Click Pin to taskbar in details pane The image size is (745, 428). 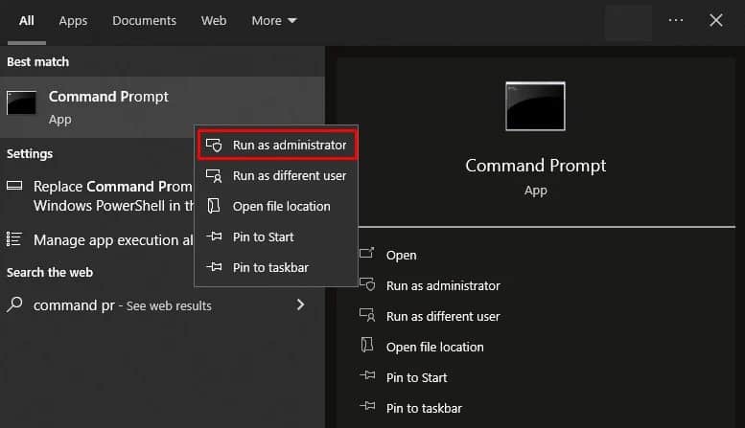424,409
